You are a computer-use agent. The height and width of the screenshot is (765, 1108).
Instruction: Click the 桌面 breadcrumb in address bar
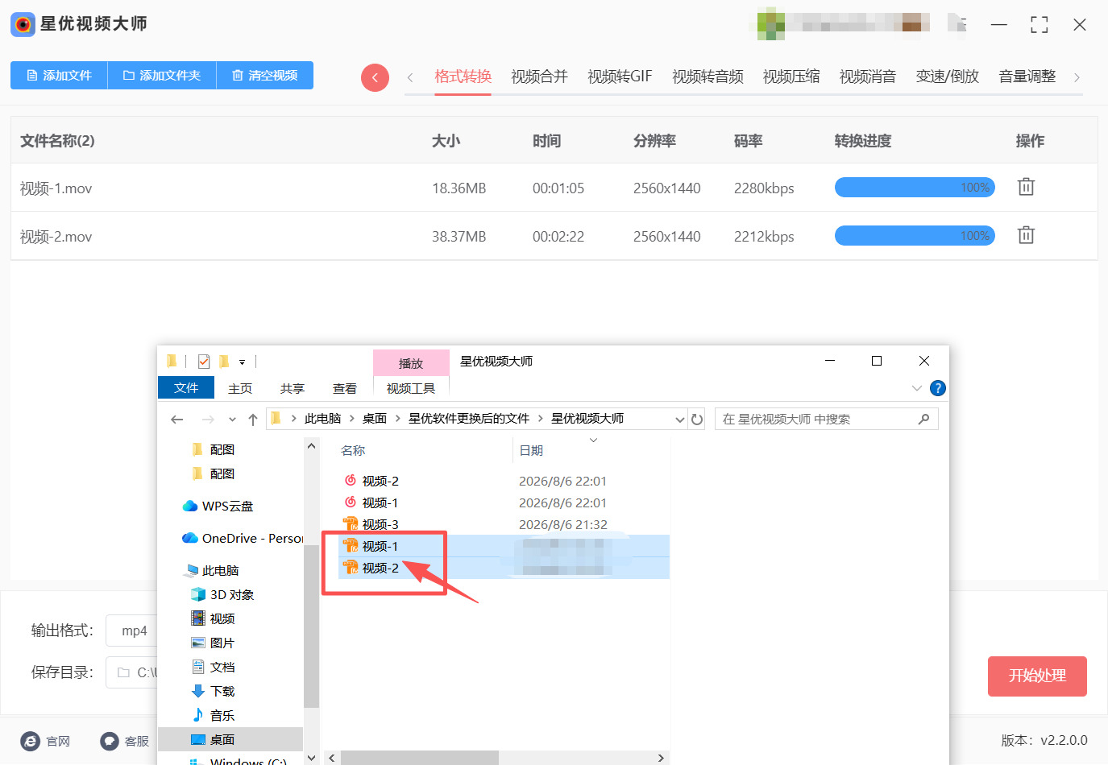point(375,419)
